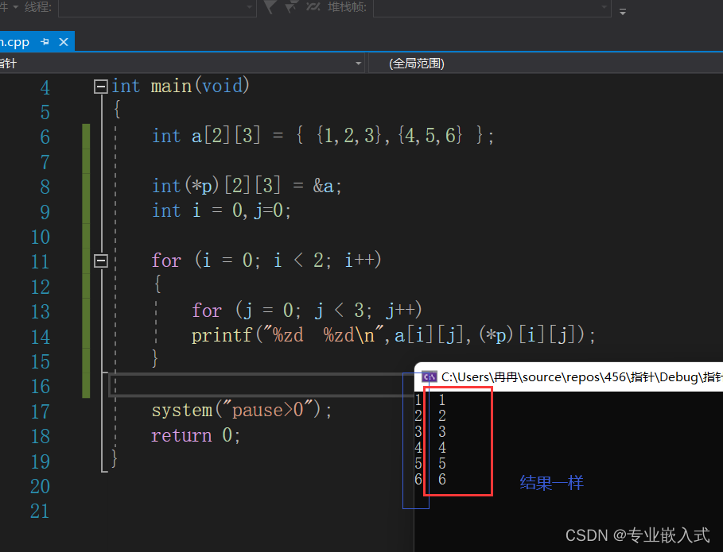Pin the .cpp editor tab
Image resolution: width=723 pixels, height=552 pixels.
pyautogui.click(x=45, y=42)
